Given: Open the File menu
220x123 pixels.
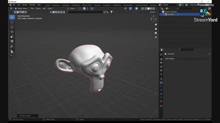Looking at the screenshot, I should (14, 5).
